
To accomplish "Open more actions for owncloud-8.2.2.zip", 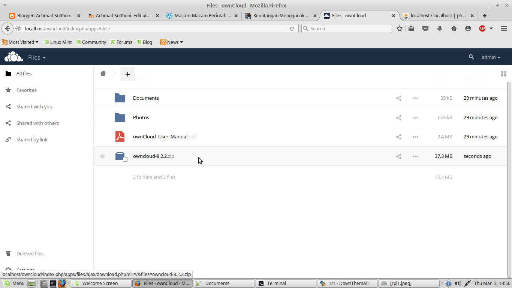I will click(x=415, y=156).
